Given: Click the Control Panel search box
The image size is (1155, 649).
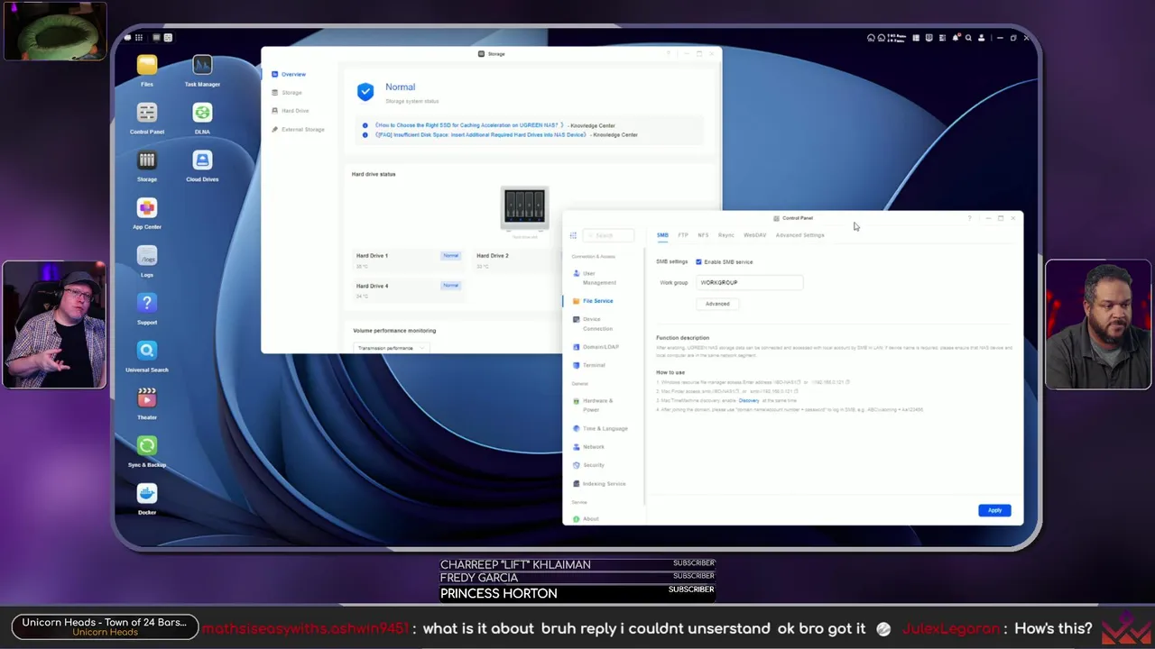Looking at the screenshot, I should coord(607,235).
